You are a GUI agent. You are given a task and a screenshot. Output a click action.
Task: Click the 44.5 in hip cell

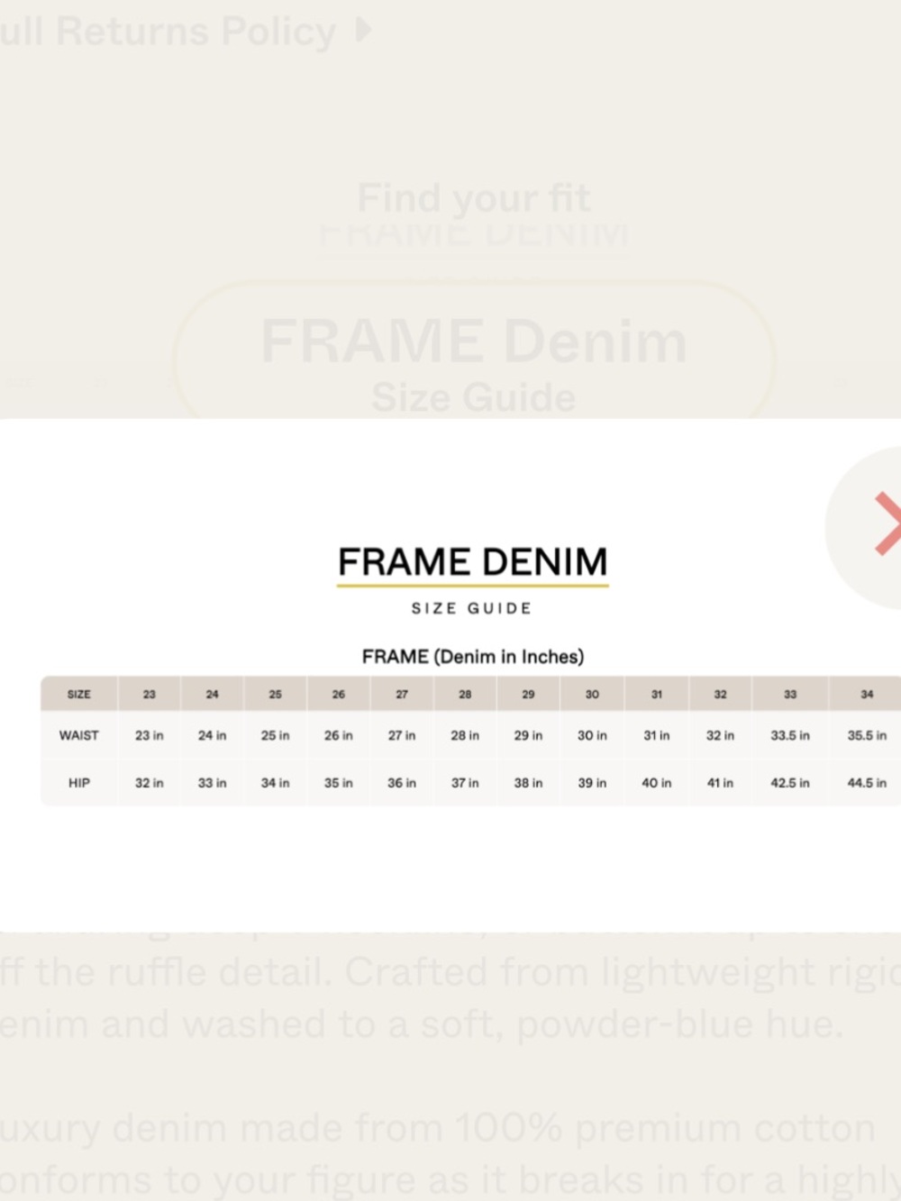click(867, 783)
